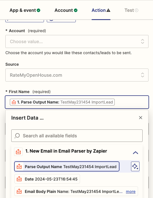The height and width of the screenshot is (198, 153).
Task: Collapse the New Email in Email Parser section
Action: point(136,153)
